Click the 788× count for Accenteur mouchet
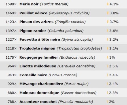This screenshot has width=127, height=105. coord(12,102)
